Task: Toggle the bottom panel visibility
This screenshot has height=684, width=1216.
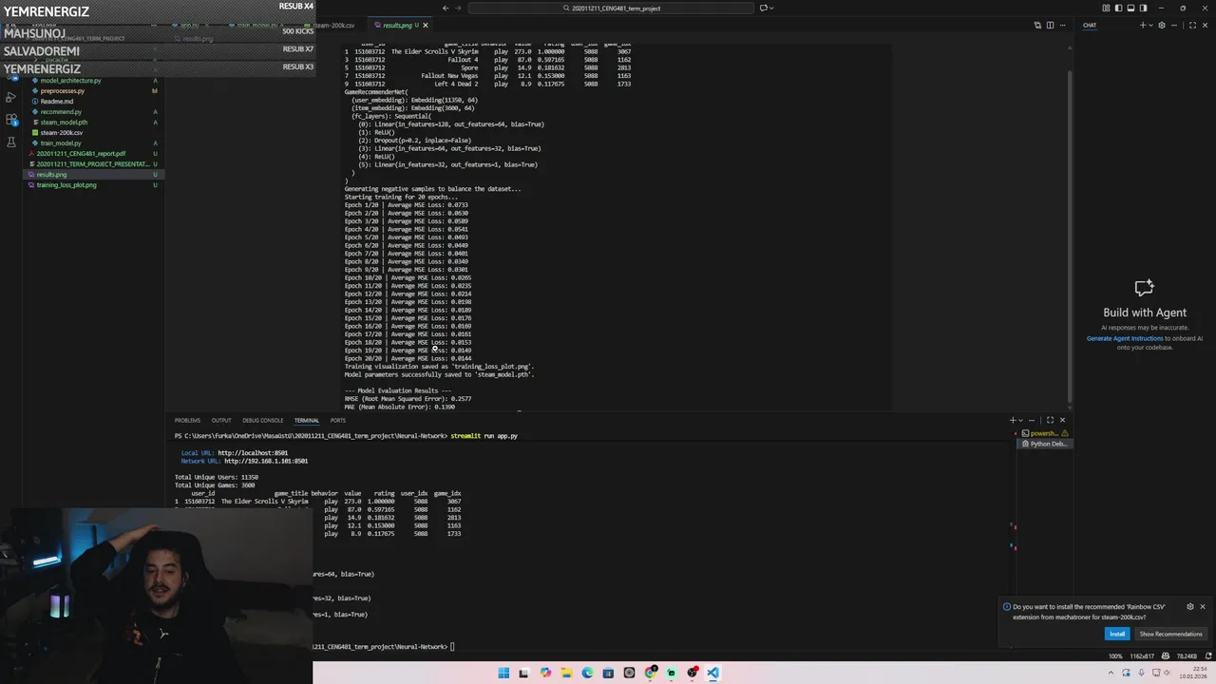Action: click(x=1132, y=8)
